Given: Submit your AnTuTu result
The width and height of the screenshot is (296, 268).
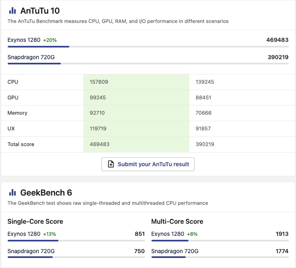Looking at the screenshot, I should tap(148, 164).
